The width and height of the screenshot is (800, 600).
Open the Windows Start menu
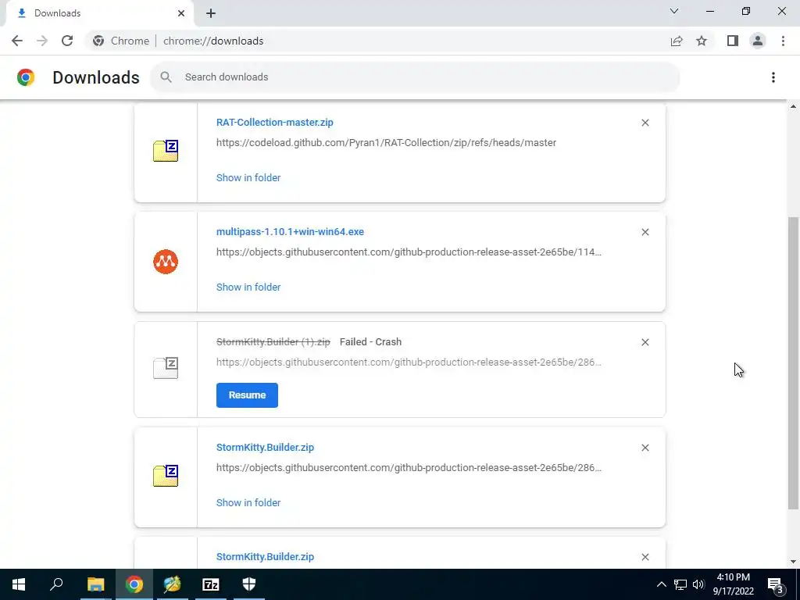point(19,584)
